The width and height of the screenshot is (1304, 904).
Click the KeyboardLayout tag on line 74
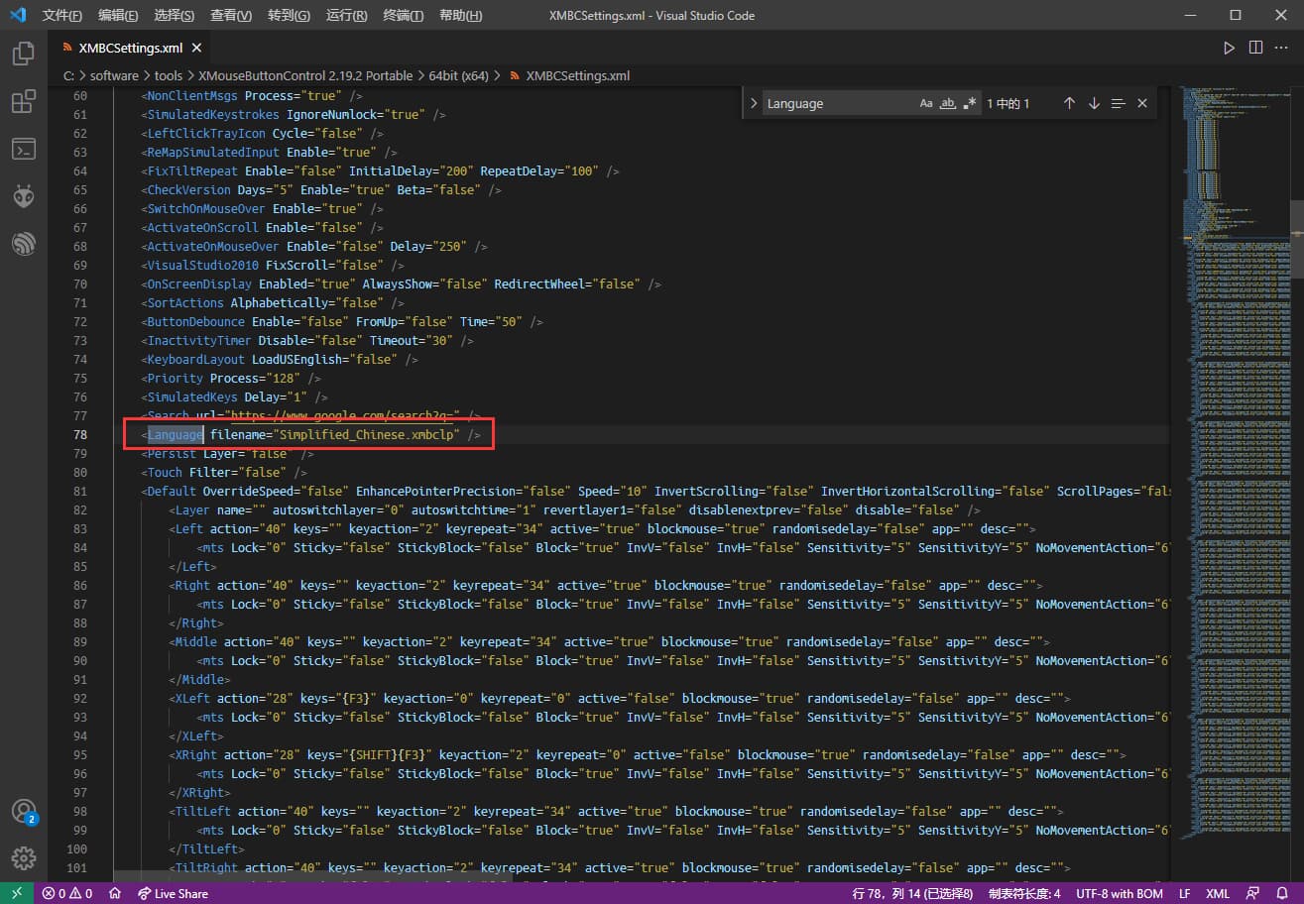(x=194, y=359)
